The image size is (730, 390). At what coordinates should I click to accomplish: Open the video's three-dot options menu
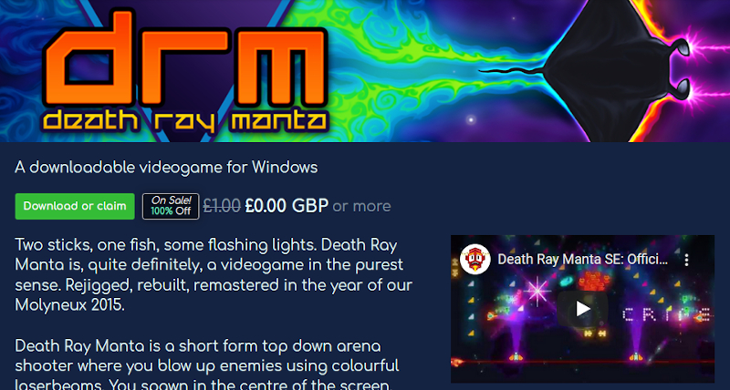686,260
